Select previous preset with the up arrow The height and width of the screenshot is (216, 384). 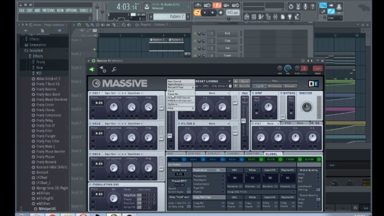(236, 81)
